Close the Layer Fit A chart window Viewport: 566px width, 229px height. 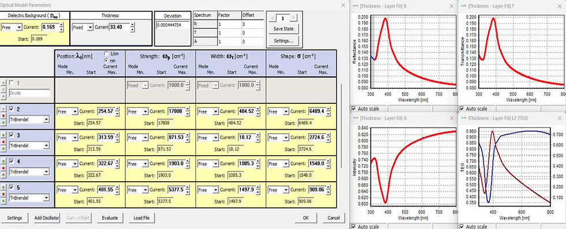point(452,118)
